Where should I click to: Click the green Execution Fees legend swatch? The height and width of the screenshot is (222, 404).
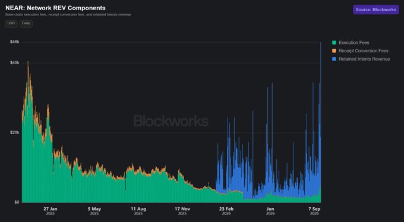coord(334,43)
